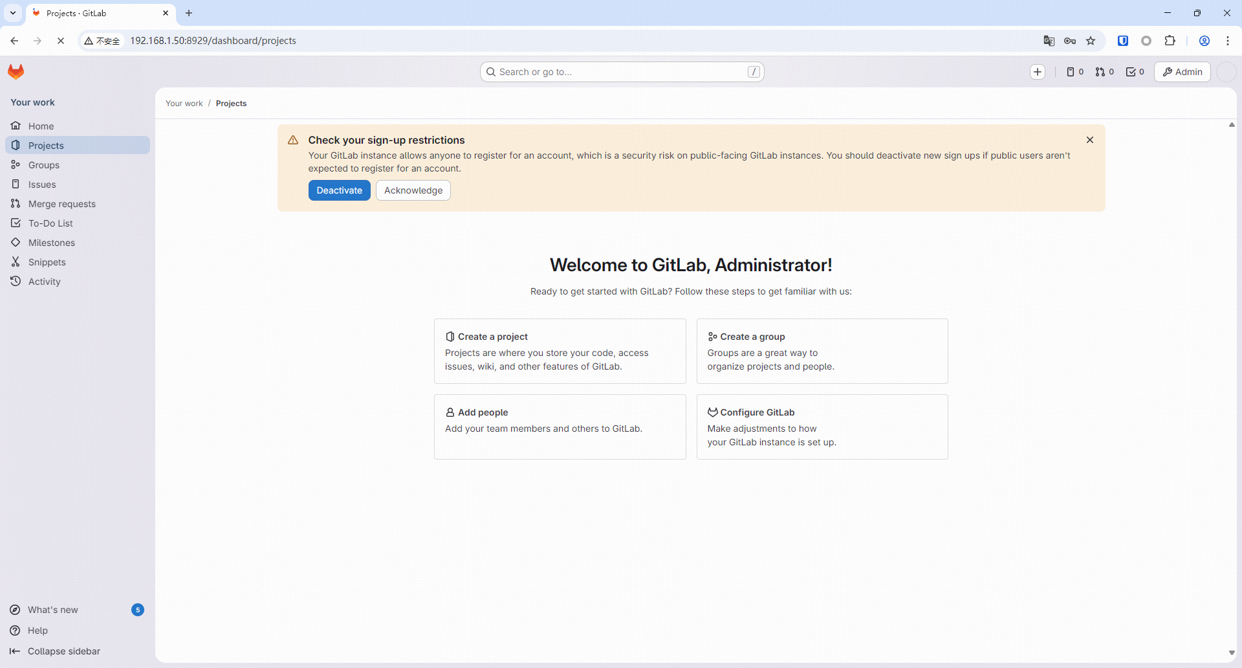This screenshot has height=668, width=1242.
Task: Click the Deactivate sign-ups button
Action: (x=340, y=190)
